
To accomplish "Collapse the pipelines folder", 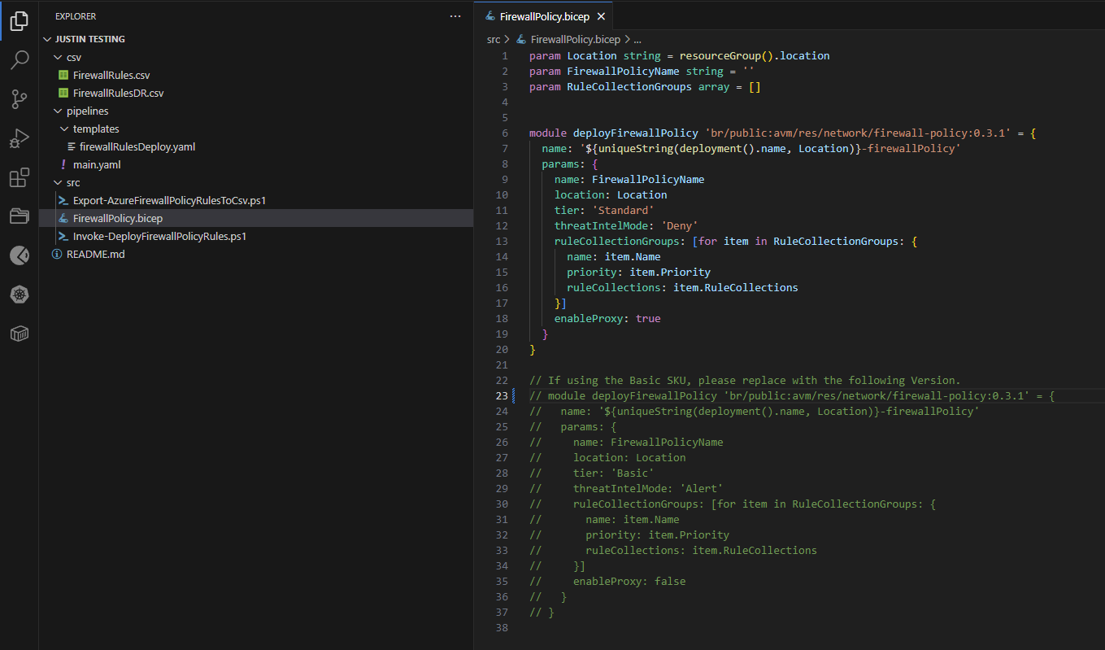I will click(x=59, y=110).
